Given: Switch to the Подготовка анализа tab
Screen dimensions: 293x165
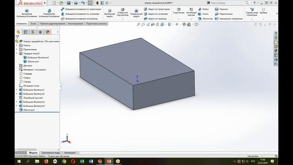Looking at the screenshot, I should pos(97,23).
